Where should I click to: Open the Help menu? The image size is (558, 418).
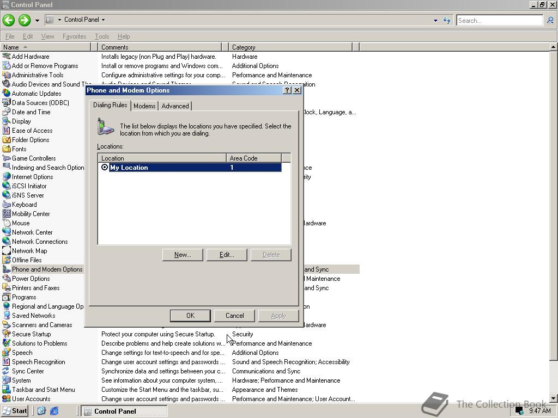(x=124, y=36)
